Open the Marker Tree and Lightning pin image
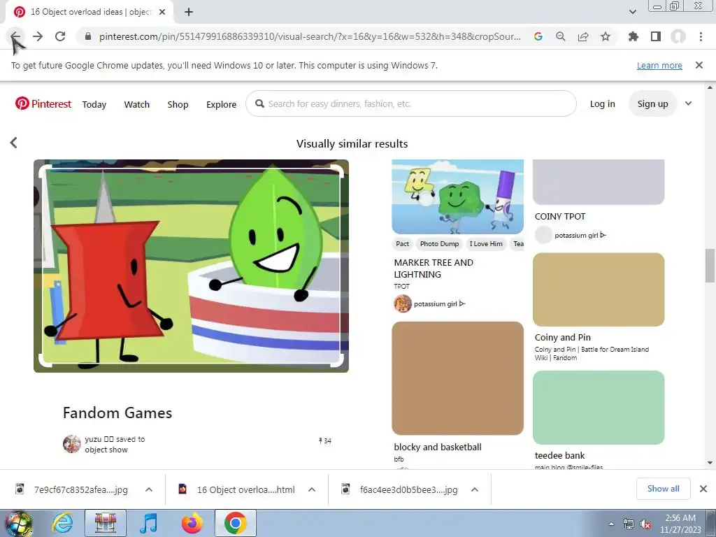The height and width of the screenshot is (537, 716). click(457, 196)
